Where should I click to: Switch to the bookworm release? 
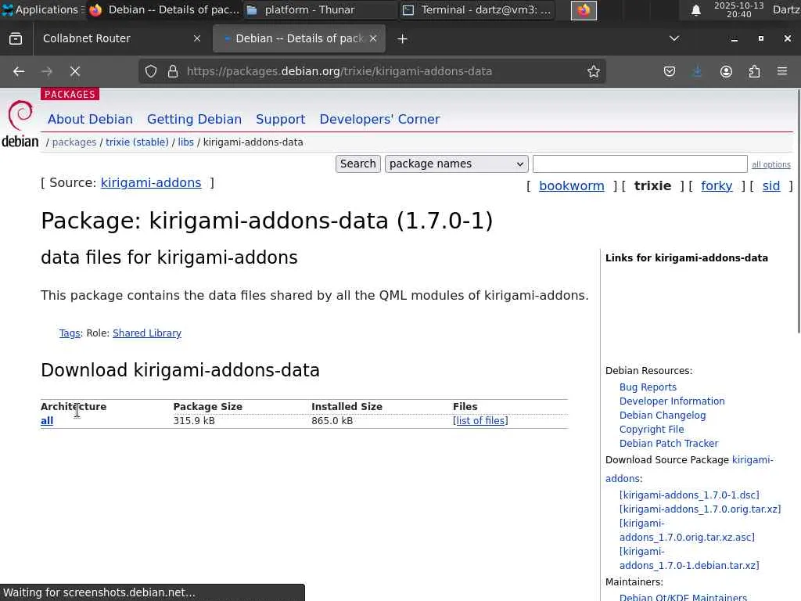[571, 185]
